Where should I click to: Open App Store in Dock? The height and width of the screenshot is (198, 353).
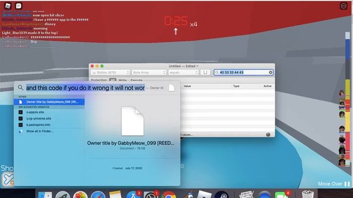133,195
